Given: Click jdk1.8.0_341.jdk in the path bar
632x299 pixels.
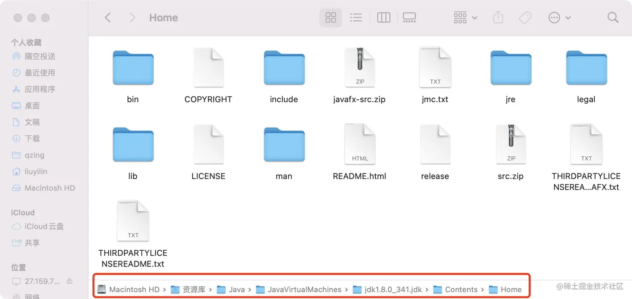Looking at the screenshot, I should (x=387, y=289).
